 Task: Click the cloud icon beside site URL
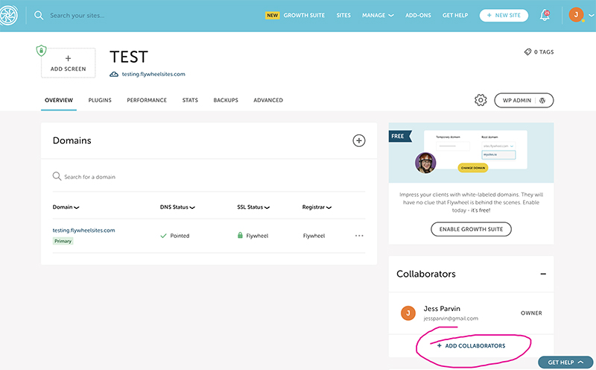coord(114,75)
